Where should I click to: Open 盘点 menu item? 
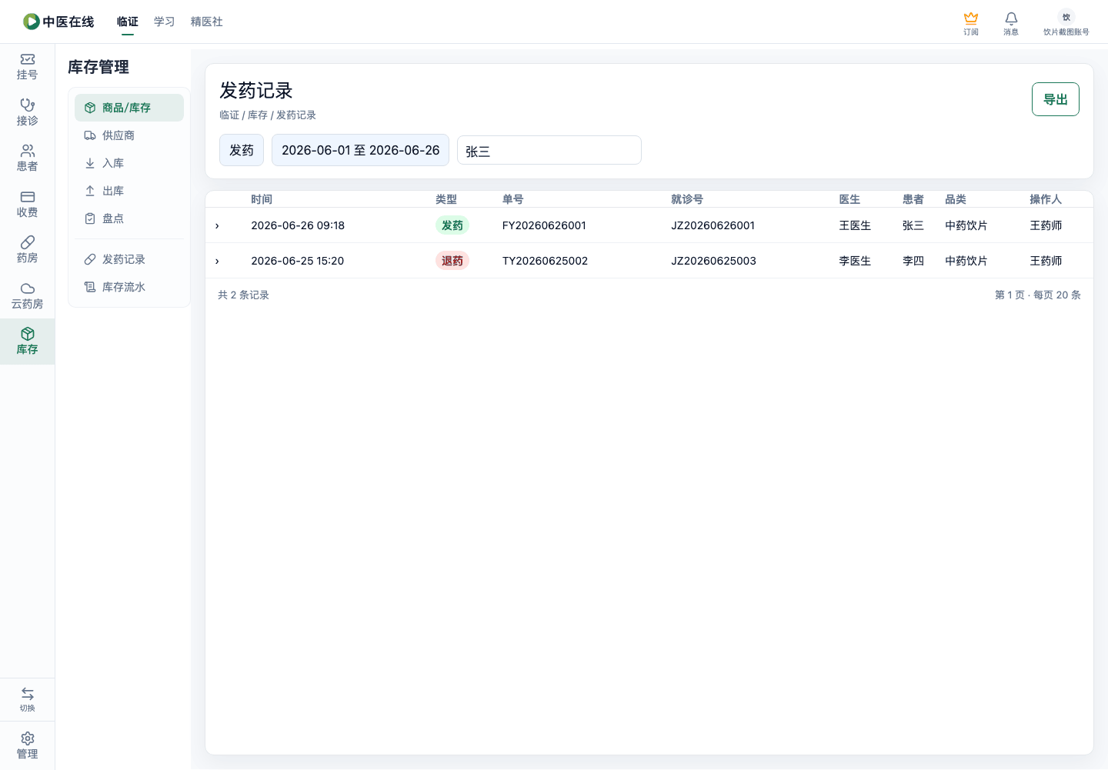click(x=129, y=218)
